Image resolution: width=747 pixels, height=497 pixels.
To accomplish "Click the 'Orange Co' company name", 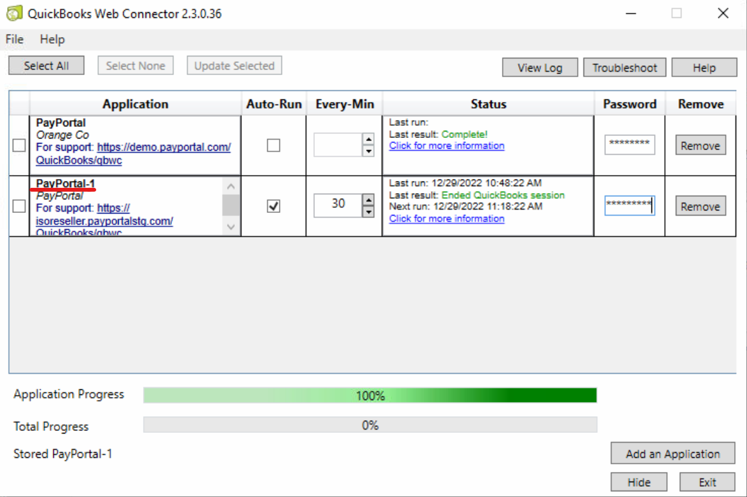I will click(x=62, y=135).
